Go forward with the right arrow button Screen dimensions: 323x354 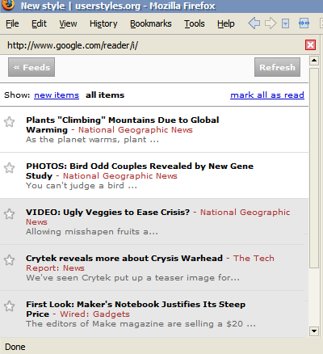(271, 23)
